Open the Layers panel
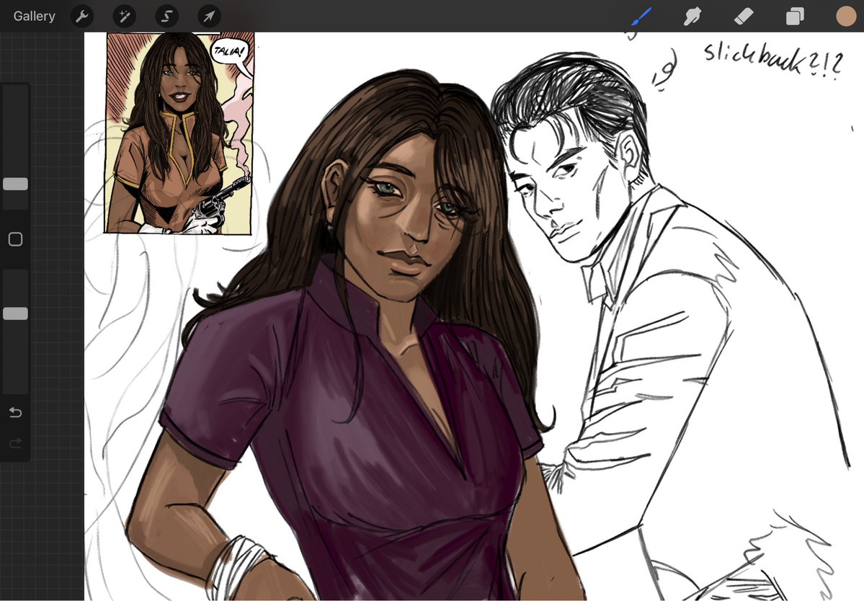This screenshot has height=601, width=864. pos(795,17)
